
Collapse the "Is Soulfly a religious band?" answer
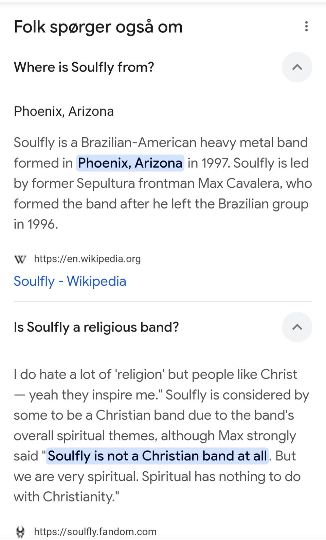[297, 327]
